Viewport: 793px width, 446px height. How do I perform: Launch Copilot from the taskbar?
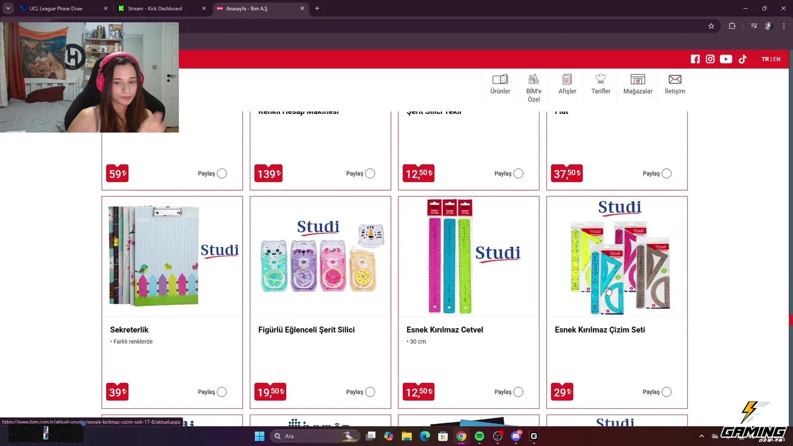388,436
